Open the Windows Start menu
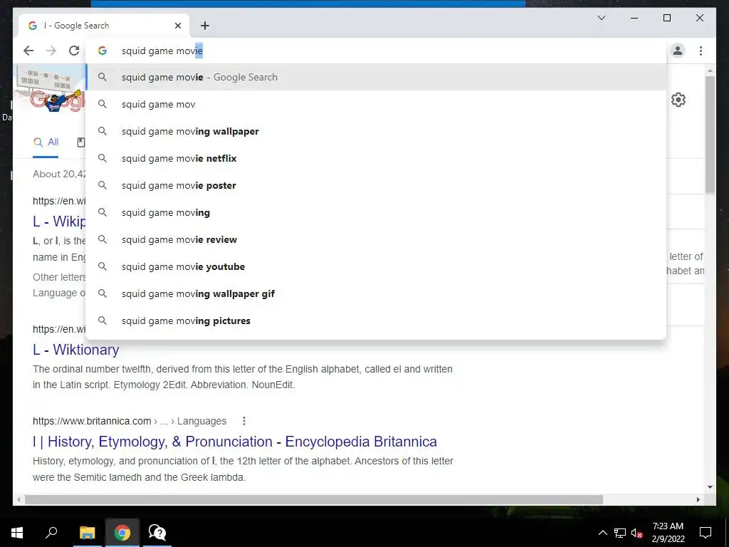Image resolution: width=729 pixels, height=547 pixels. click(x=17, y=533)
